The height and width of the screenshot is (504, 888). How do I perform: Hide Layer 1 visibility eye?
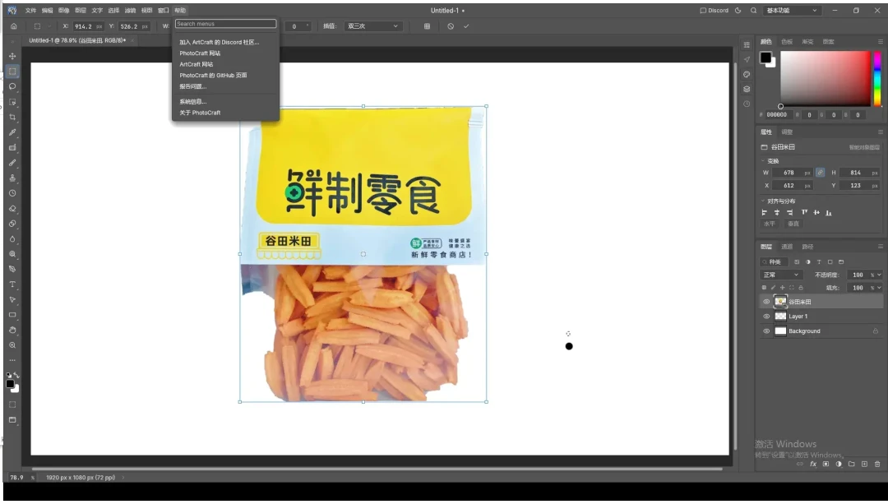766,317
